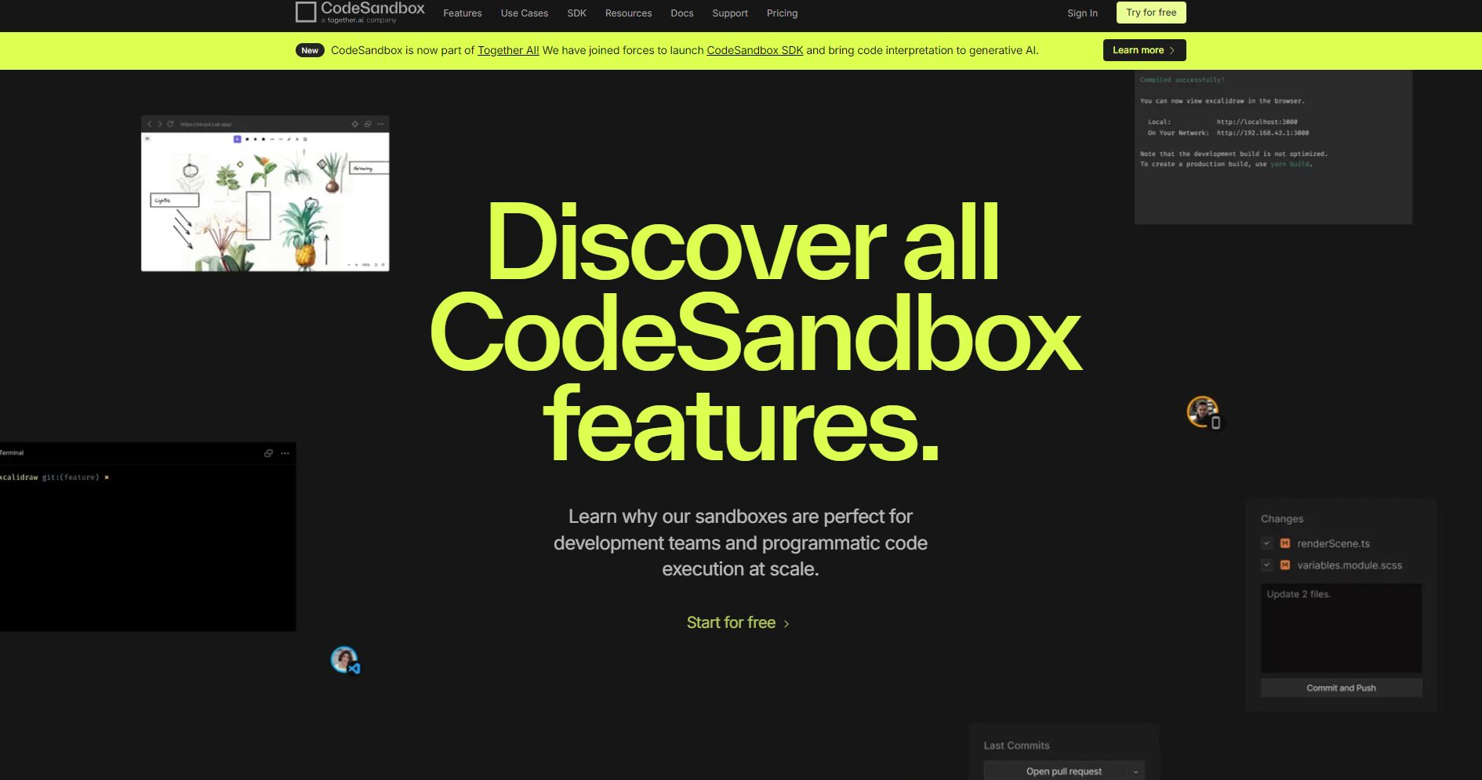1482x780 pixels.
Task: Click the avatar with VS Code badge
Action: (x=344, y=659)
